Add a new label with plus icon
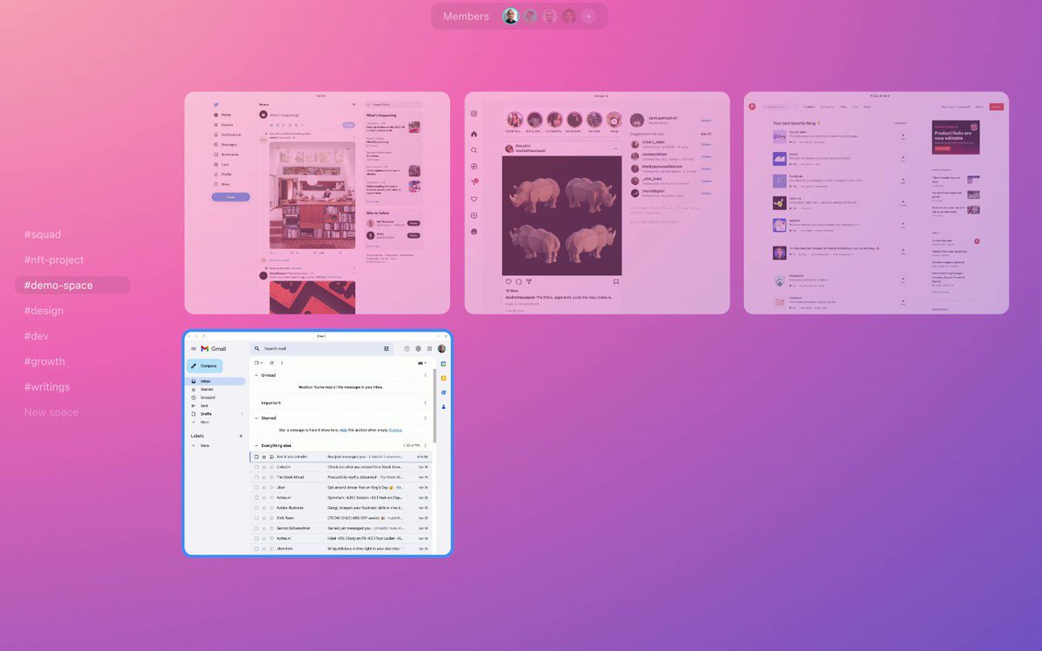The height and width of the screenshot is (651, 1042). coord(241,436)
